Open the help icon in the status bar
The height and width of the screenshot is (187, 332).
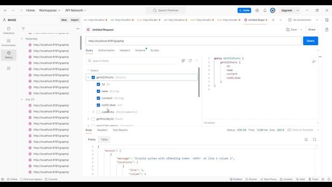coord(328,179)
